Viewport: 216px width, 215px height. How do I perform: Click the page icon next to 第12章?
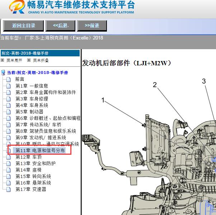(9, 157)
